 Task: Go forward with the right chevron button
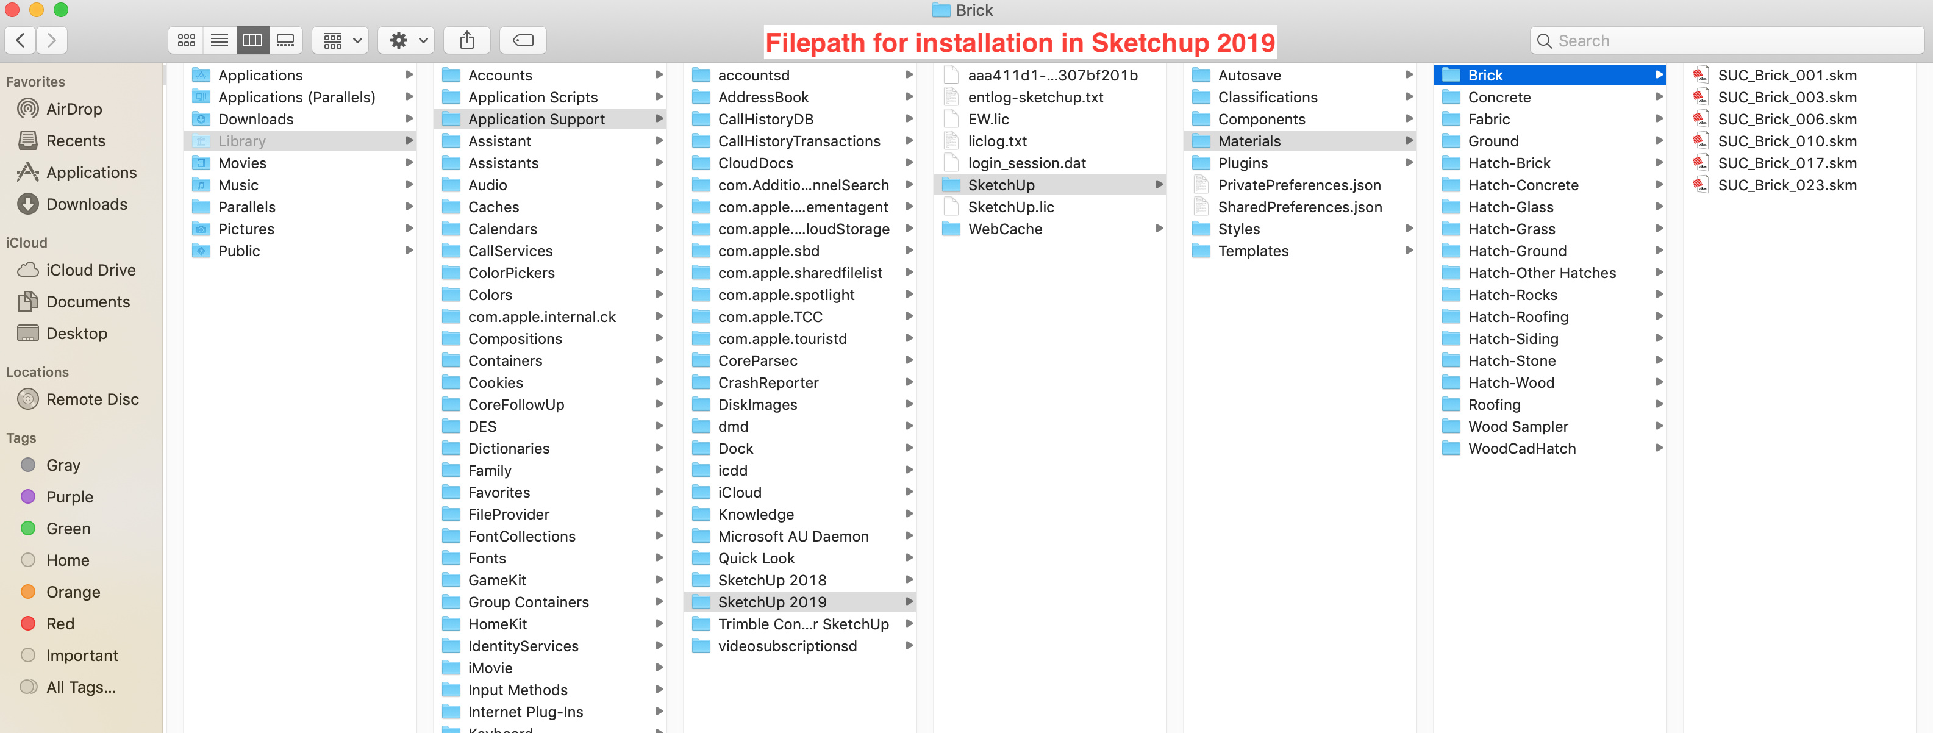[x=52, y=40]
